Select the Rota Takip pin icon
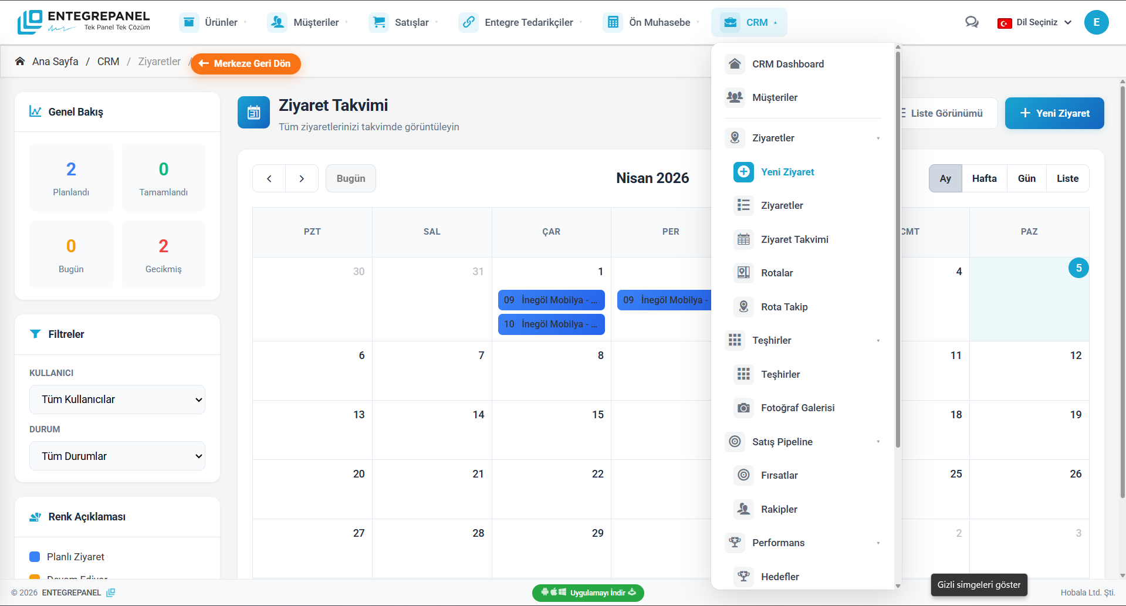The height and width of the screenshot is (606, 1126). (743, 307)
